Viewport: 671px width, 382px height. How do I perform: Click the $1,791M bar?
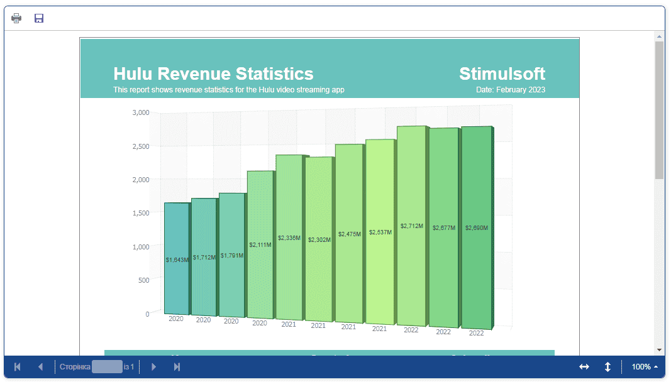[x=232, y=255]
